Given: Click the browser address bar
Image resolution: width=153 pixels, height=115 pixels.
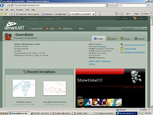Looking at the screenshot, I should pos(59,5).
